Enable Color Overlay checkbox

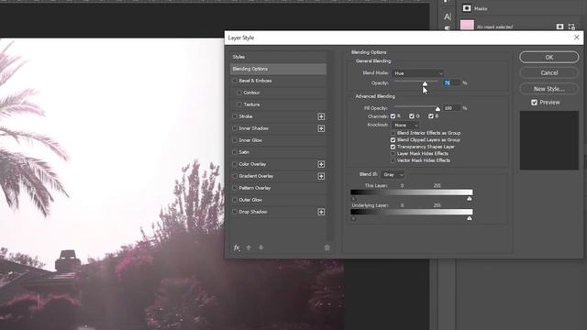tap(235, 164)
